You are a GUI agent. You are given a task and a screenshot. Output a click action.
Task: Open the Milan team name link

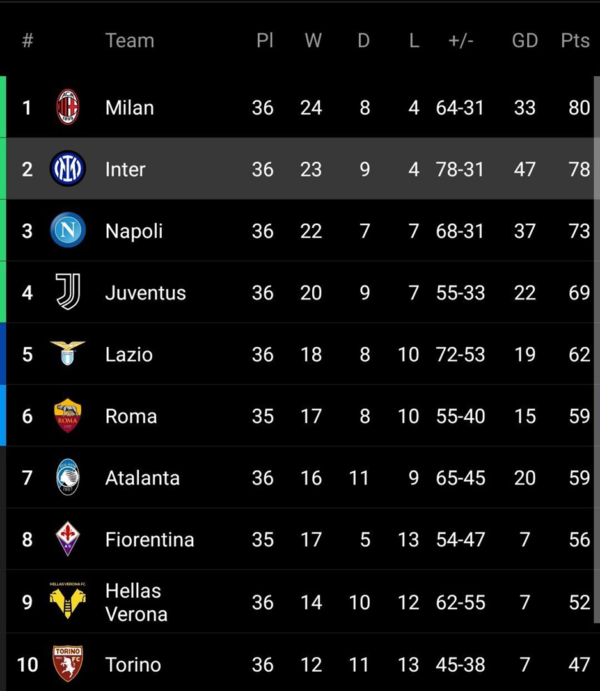(x=129, y=107)
